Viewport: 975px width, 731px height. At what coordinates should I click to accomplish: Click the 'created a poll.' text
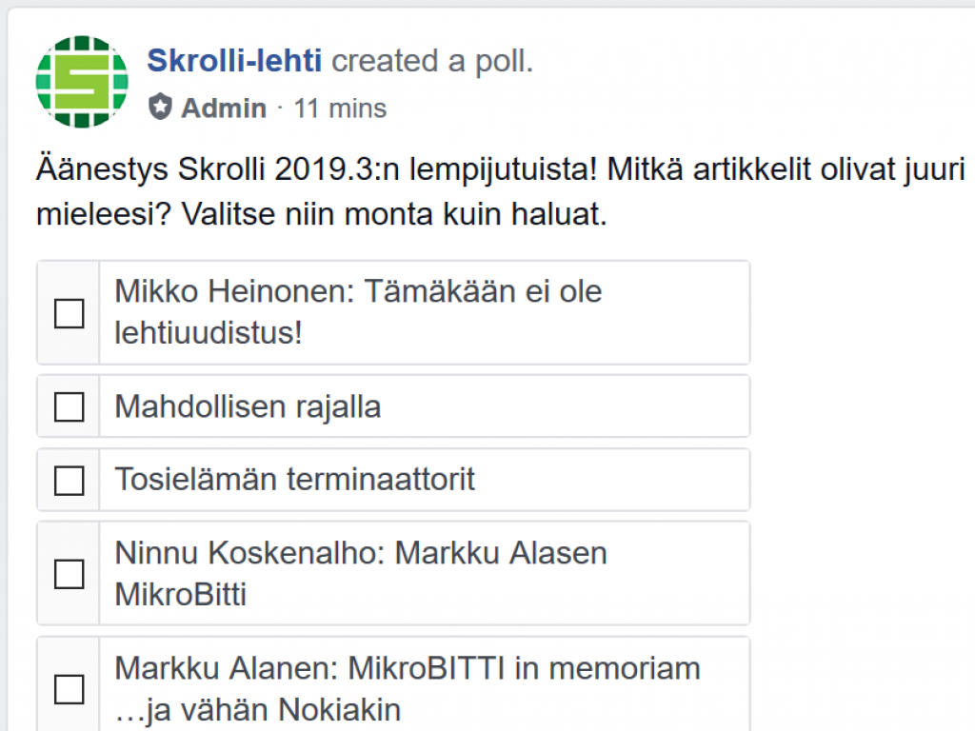click(432, 61)
